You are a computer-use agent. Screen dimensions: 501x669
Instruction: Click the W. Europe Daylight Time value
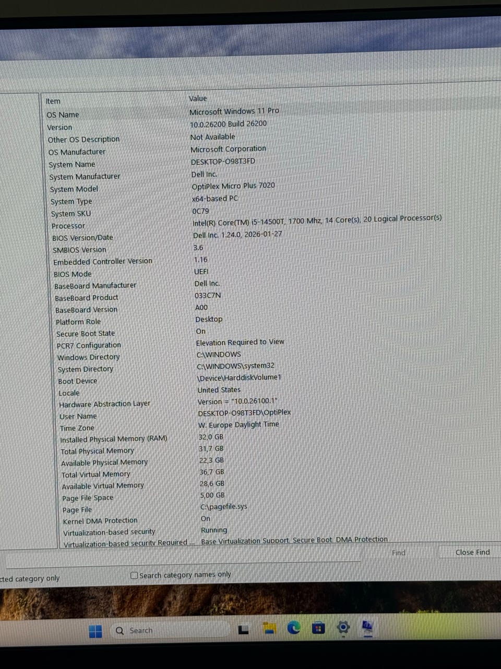pos(238,425)
